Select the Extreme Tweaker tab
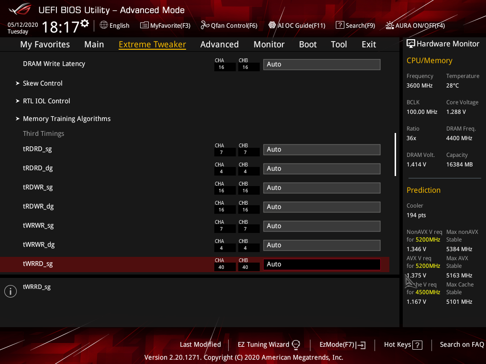Viewport: 486px width, 364px height. pos(152,44)
